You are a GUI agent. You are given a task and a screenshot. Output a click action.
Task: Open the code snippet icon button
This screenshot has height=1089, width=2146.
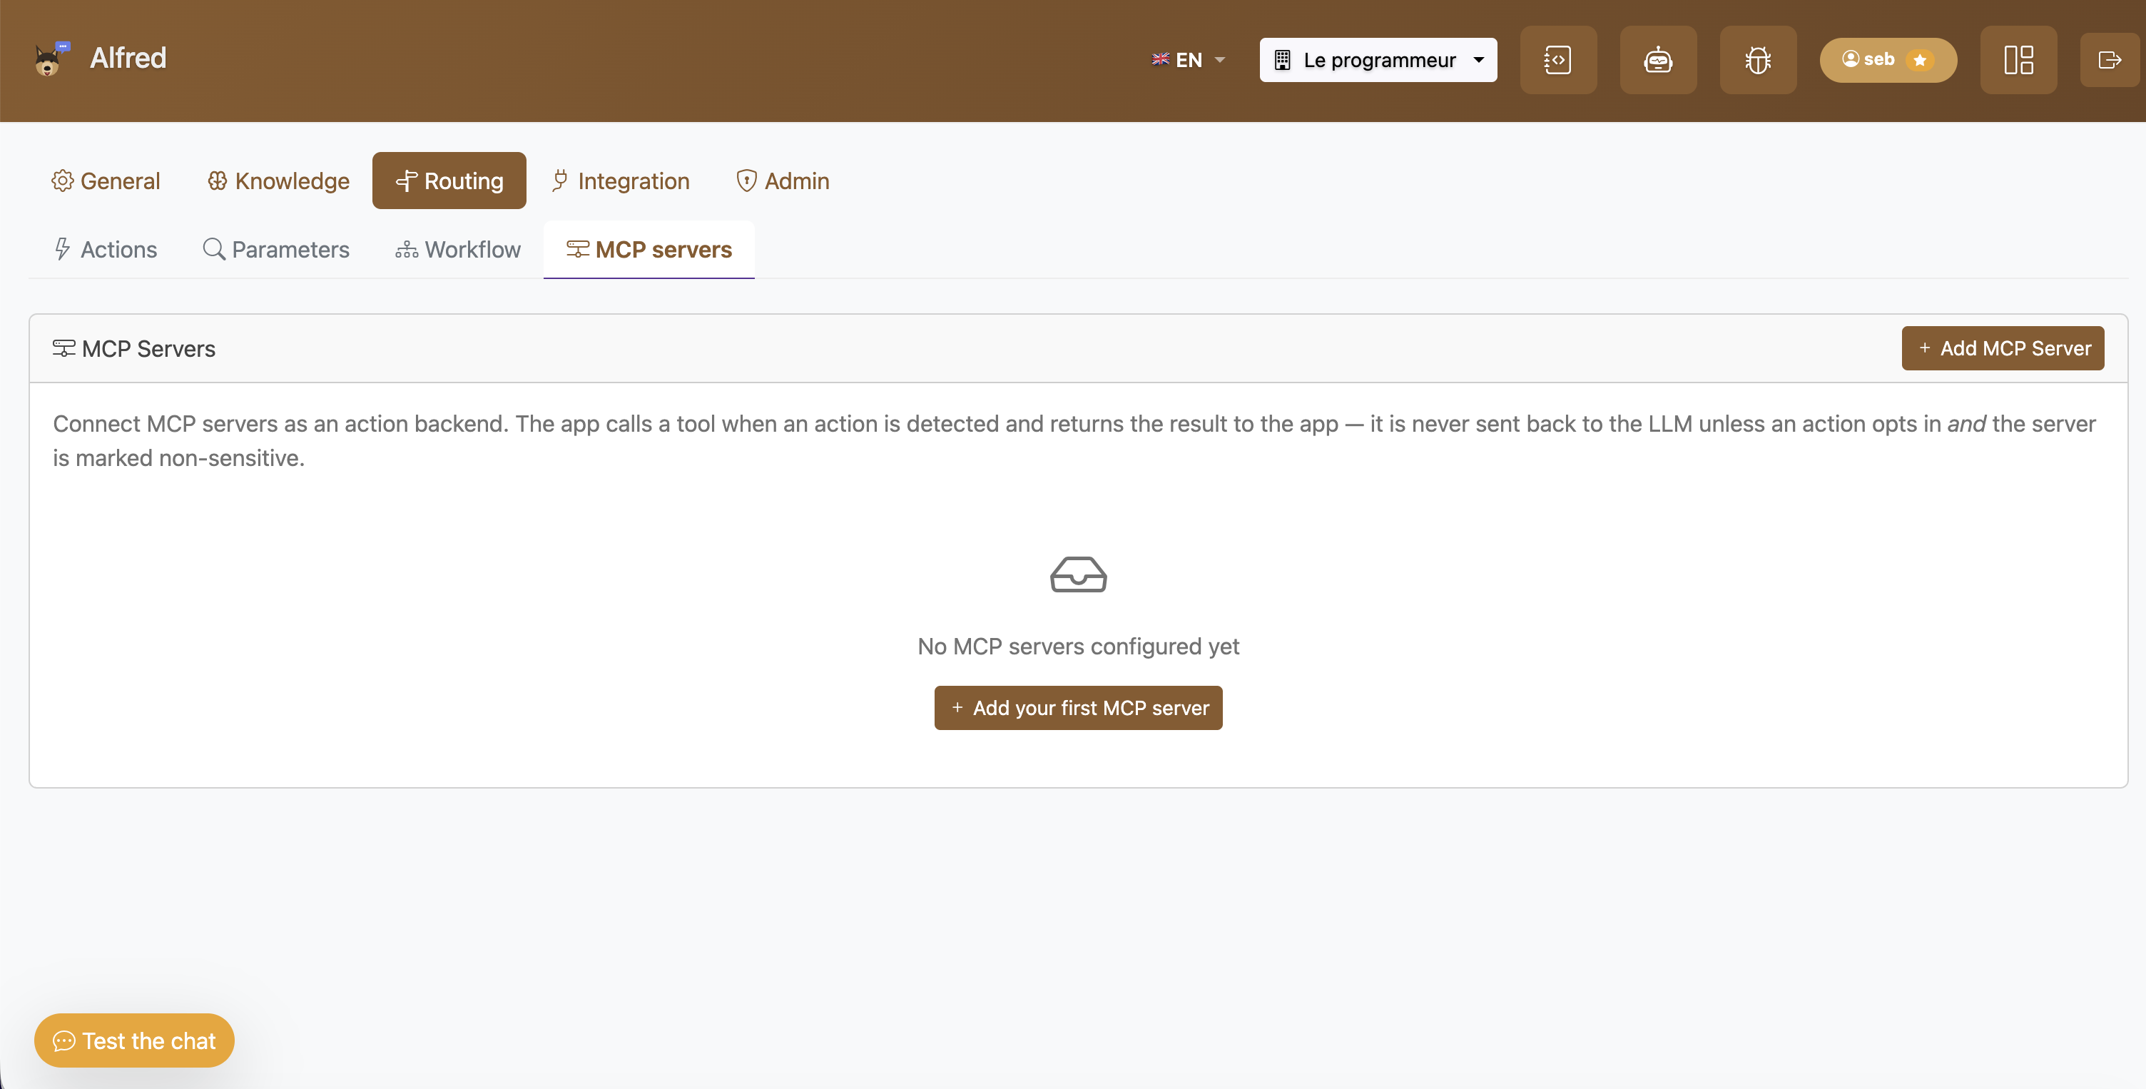[1558, 60]
